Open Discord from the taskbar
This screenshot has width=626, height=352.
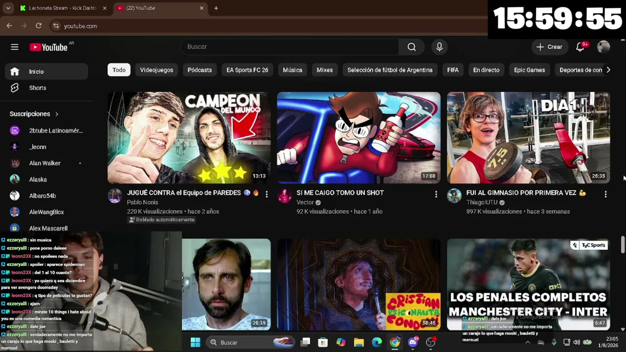click(413, 342)
